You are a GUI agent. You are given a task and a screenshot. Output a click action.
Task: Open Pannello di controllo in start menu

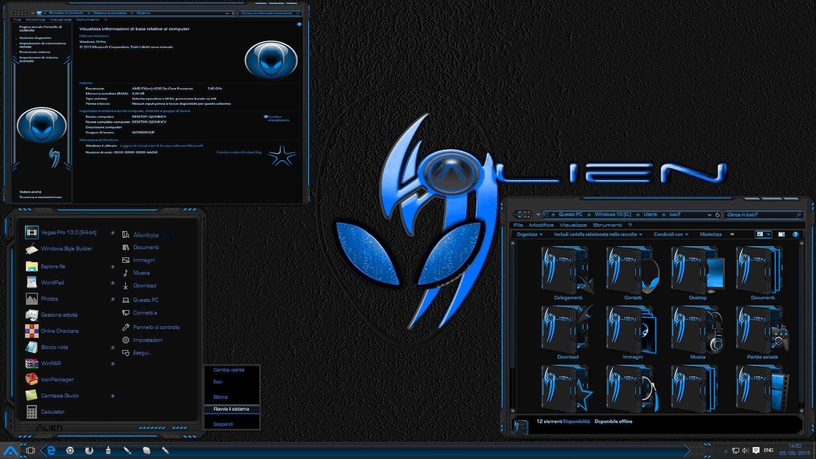coord(156,327)
